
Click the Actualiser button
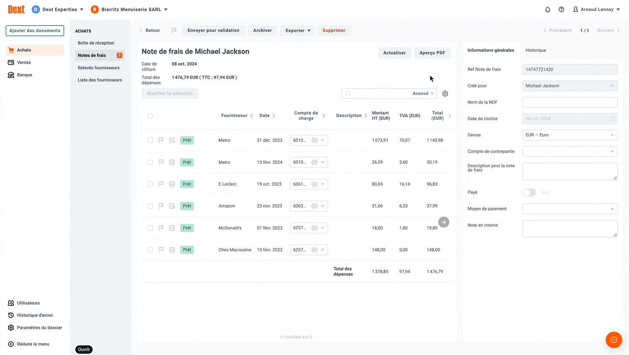pos(395,53)
